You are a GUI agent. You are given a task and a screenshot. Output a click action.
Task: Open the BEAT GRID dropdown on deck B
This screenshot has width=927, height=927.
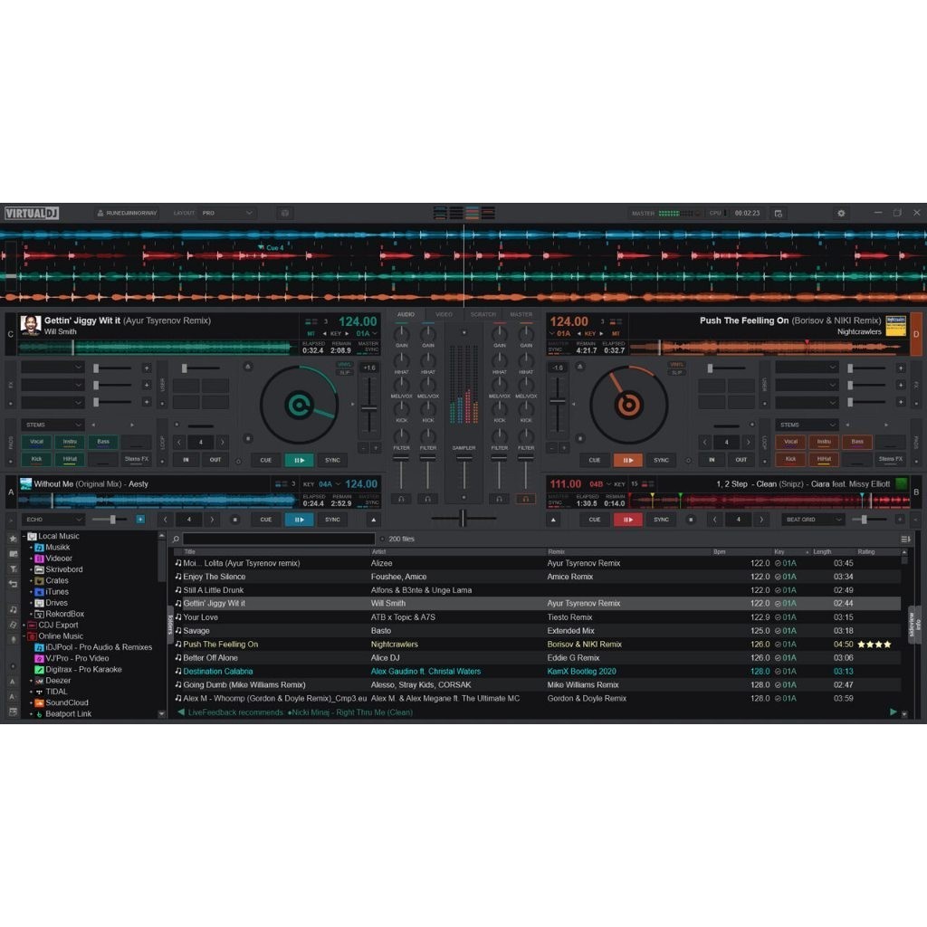(x=813, y=520)
